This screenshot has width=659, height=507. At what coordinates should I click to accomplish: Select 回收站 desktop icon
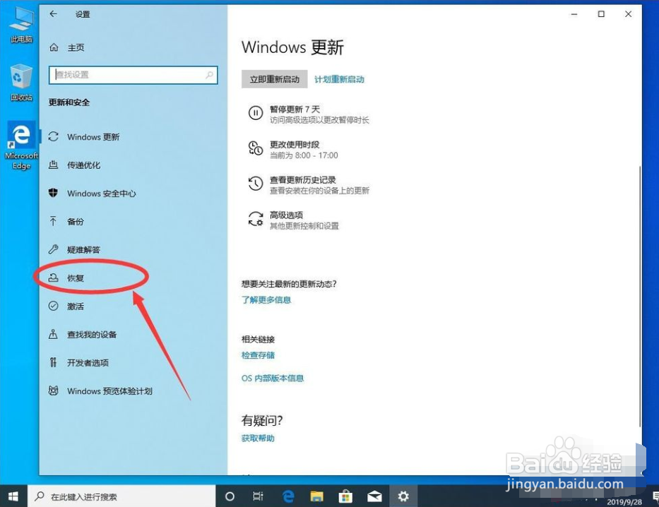pos(21,83)
